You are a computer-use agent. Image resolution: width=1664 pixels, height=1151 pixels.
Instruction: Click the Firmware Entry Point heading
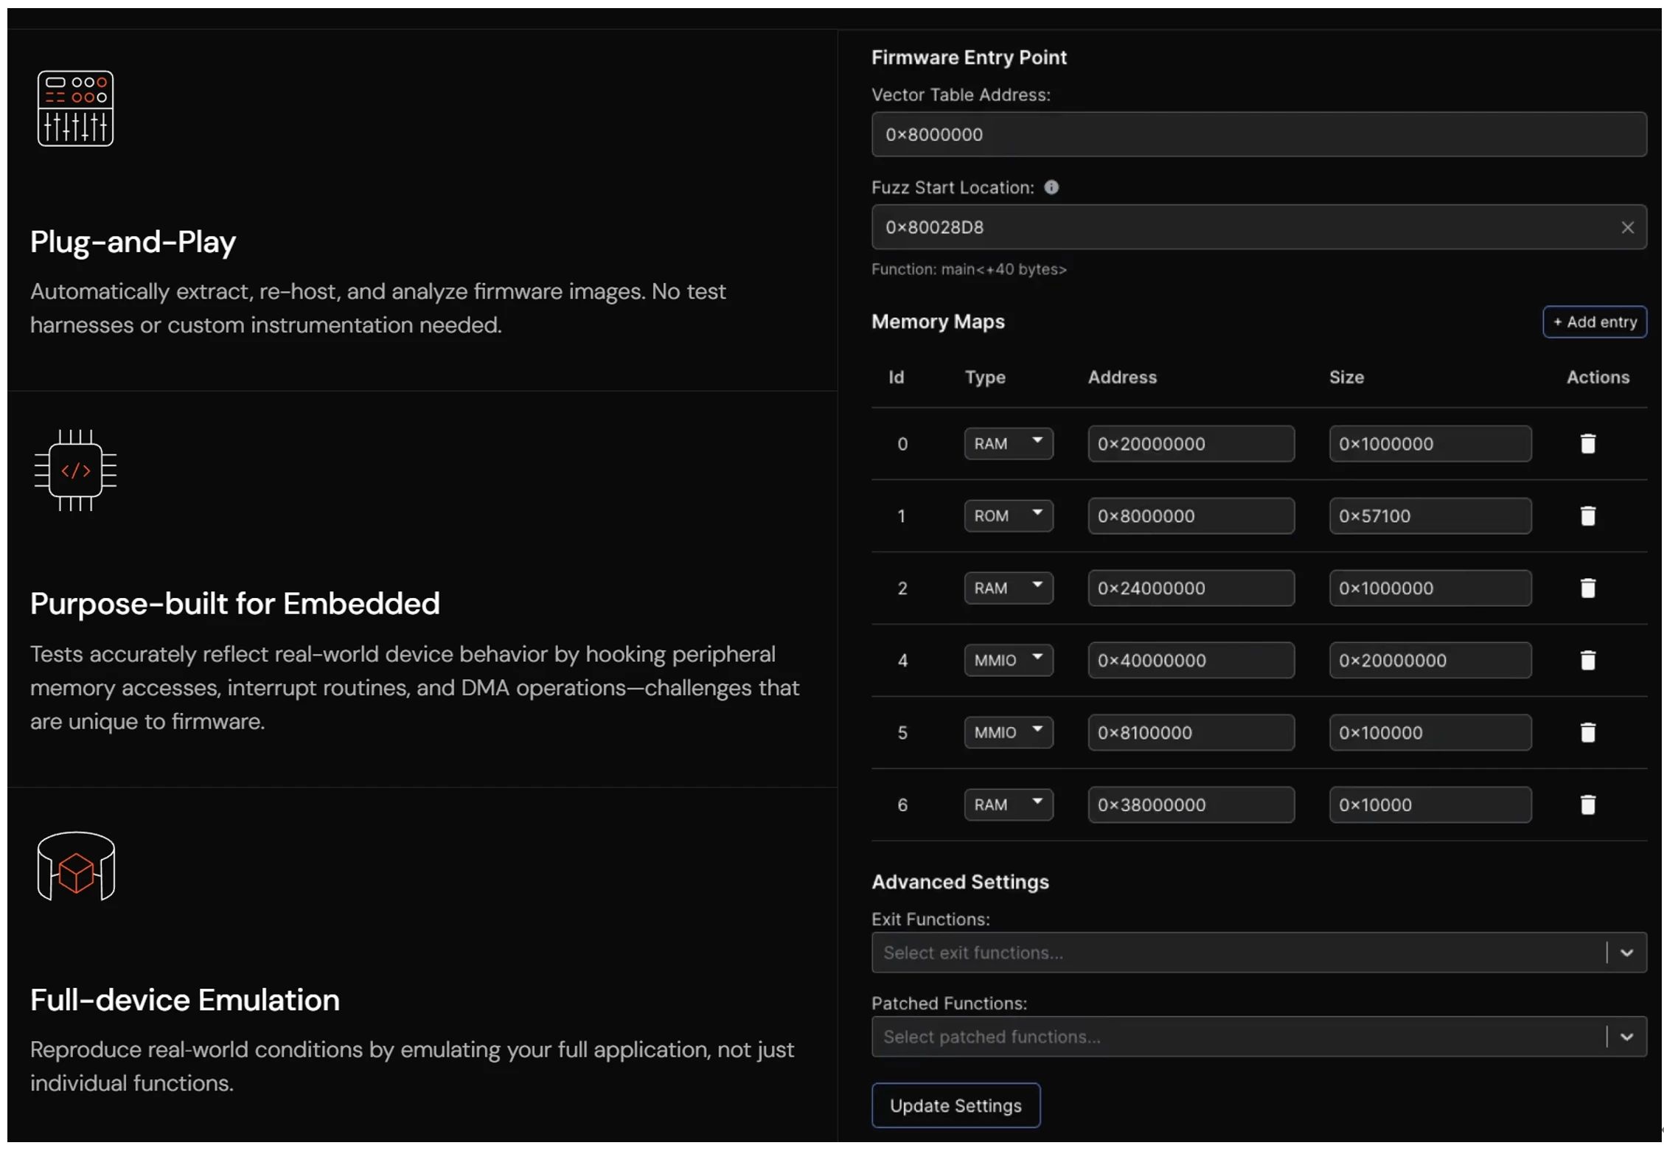pyautogui.click(x=969, y=58)
